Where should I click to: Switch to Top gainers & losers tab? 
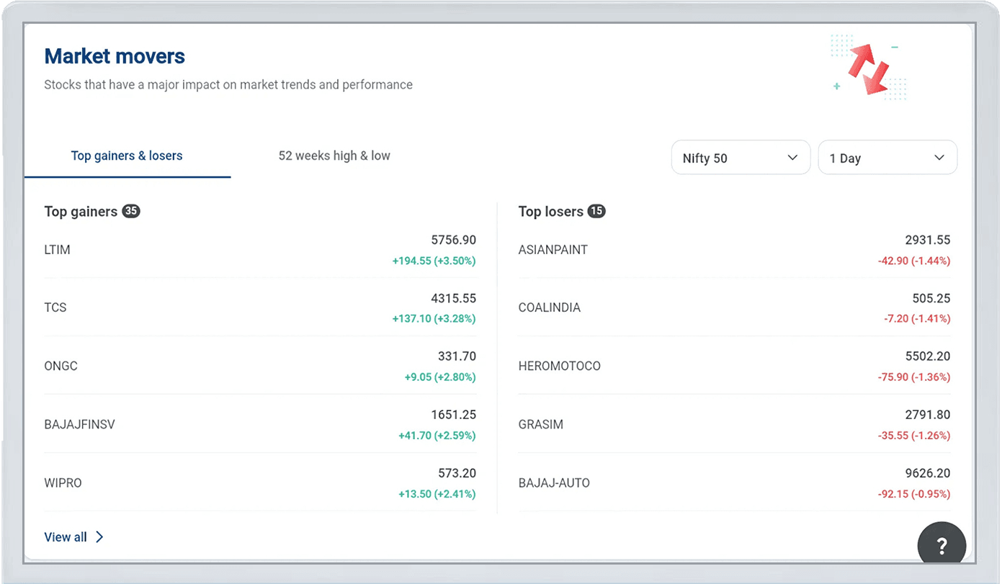[127, 156]
